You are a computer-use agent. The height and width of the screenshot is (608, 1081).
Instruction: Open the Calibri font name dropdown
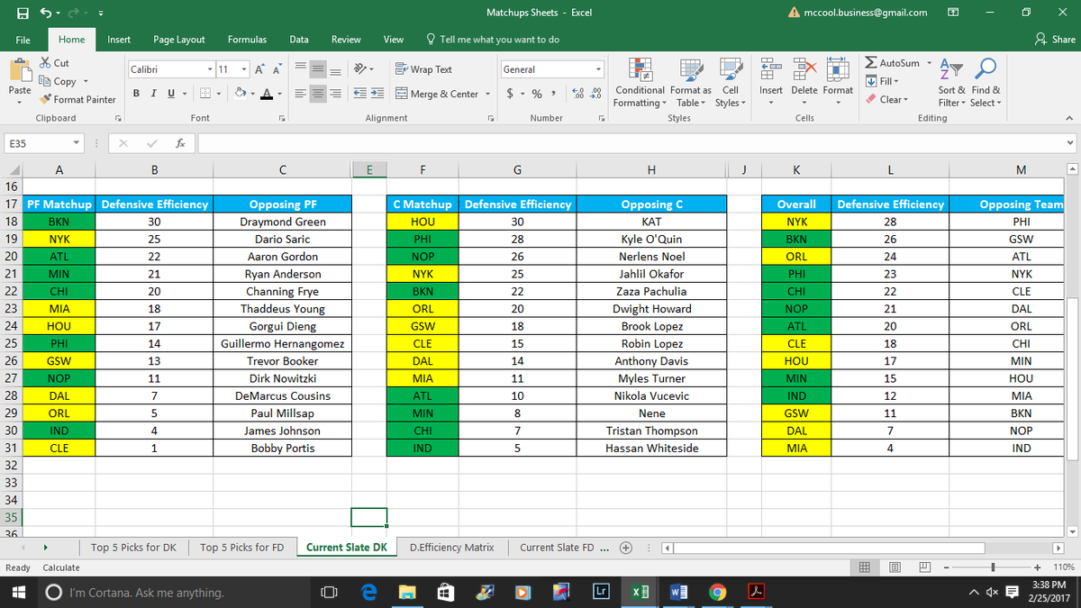210,69
